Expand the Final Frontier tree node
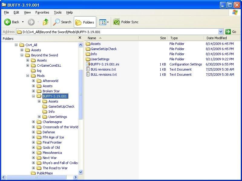 tap(33, 142)
